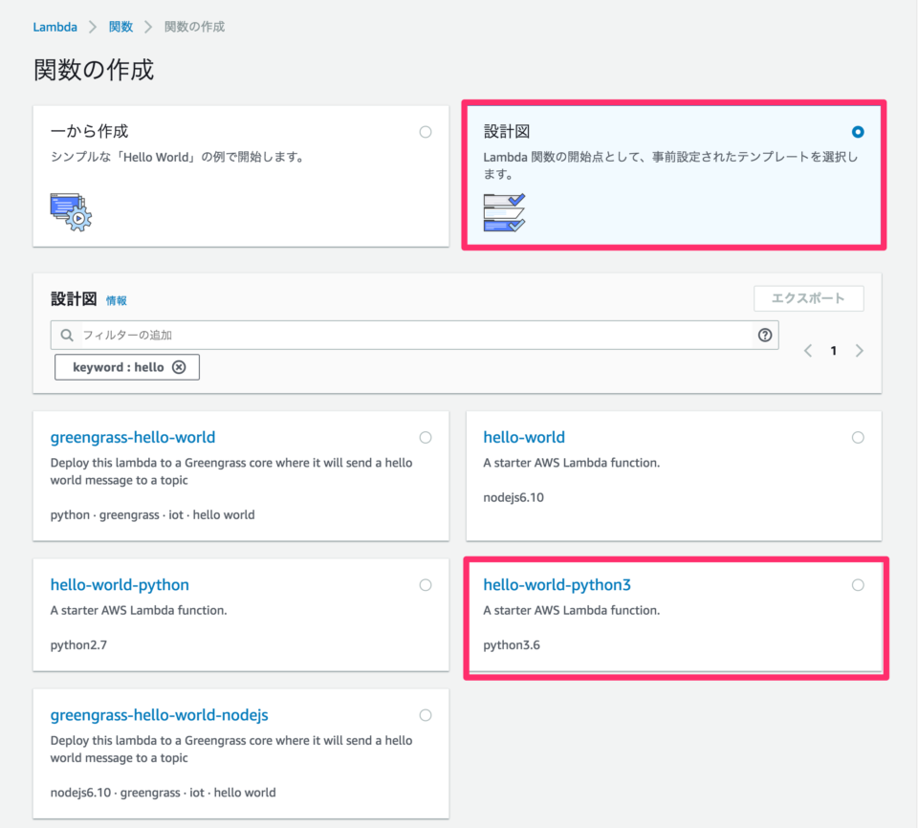Open the Lambda breadcrumb link

tap(55, 27)
